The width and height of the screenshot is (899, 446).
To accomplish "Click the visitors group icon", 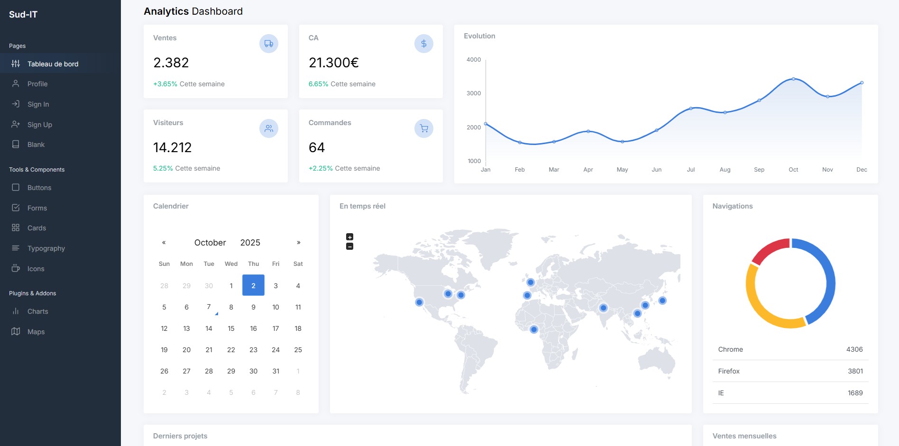I will [269, 128].
